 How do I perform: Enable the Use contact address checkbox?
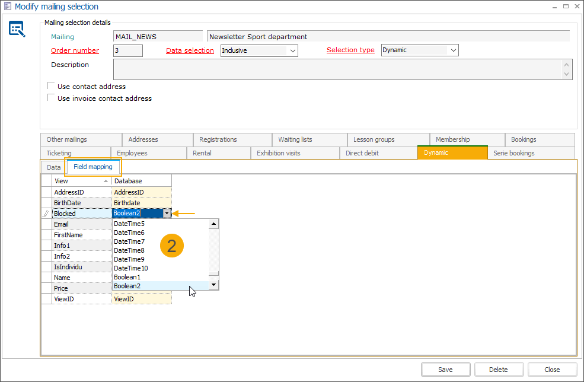(51, 86)
